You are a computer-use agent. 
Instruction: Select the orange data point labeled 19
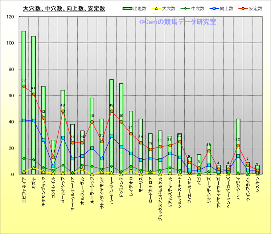point(151,149)
